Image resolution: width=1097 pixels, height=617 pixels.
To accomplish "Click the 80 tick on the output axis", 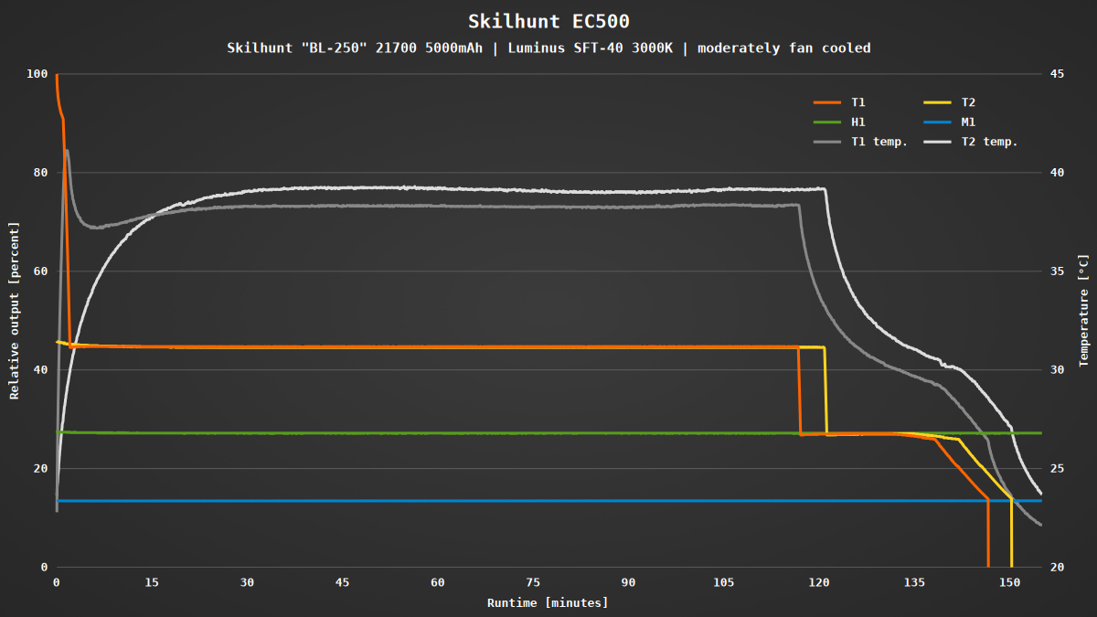I will pyautogui.click(x=41, y=172).
